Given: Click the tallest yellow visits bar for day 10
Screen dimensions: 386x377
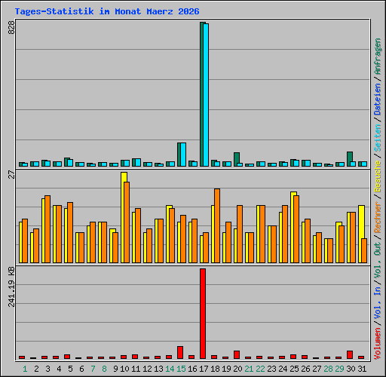Looking at the screenshot, I should click(x=123, y=218).
